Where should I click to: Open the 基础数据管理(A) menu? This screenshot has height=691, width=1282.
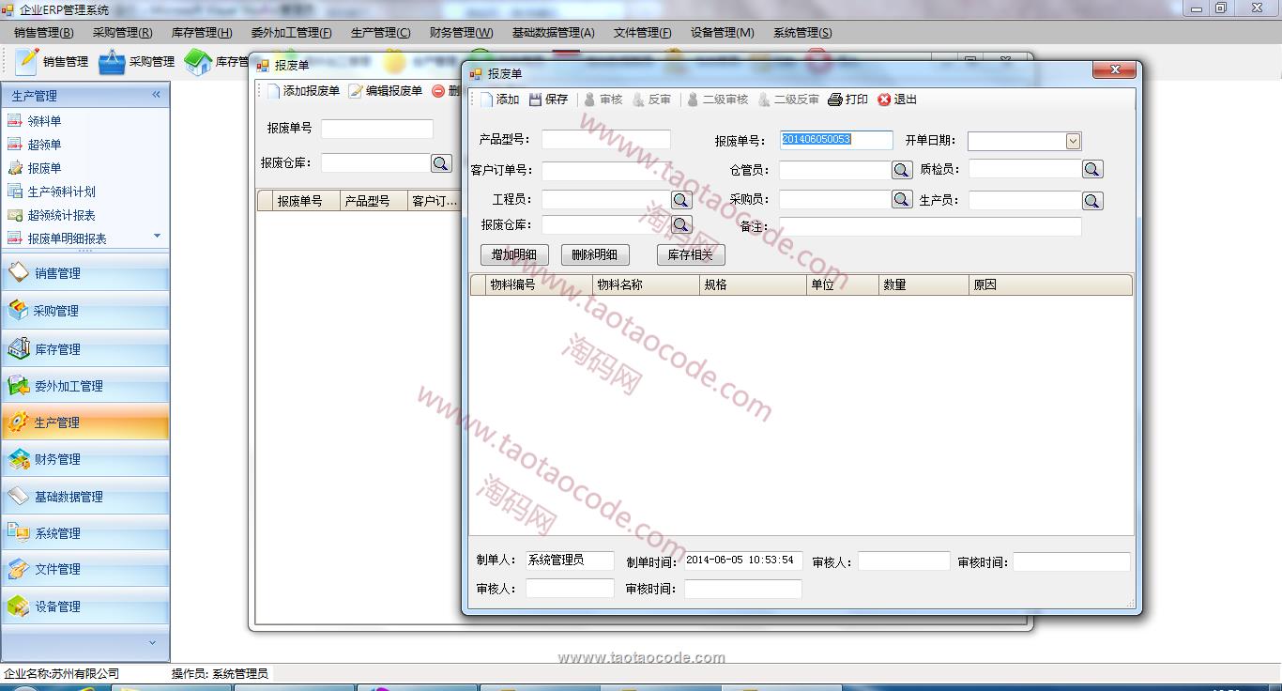click(x=553, y=32)
